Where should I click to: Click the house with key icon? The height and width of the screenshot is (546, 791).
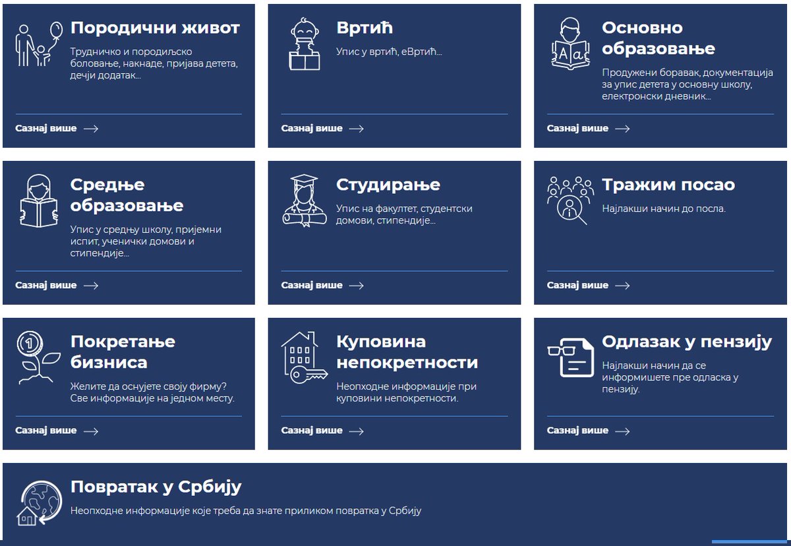click(x=304, y=357)
